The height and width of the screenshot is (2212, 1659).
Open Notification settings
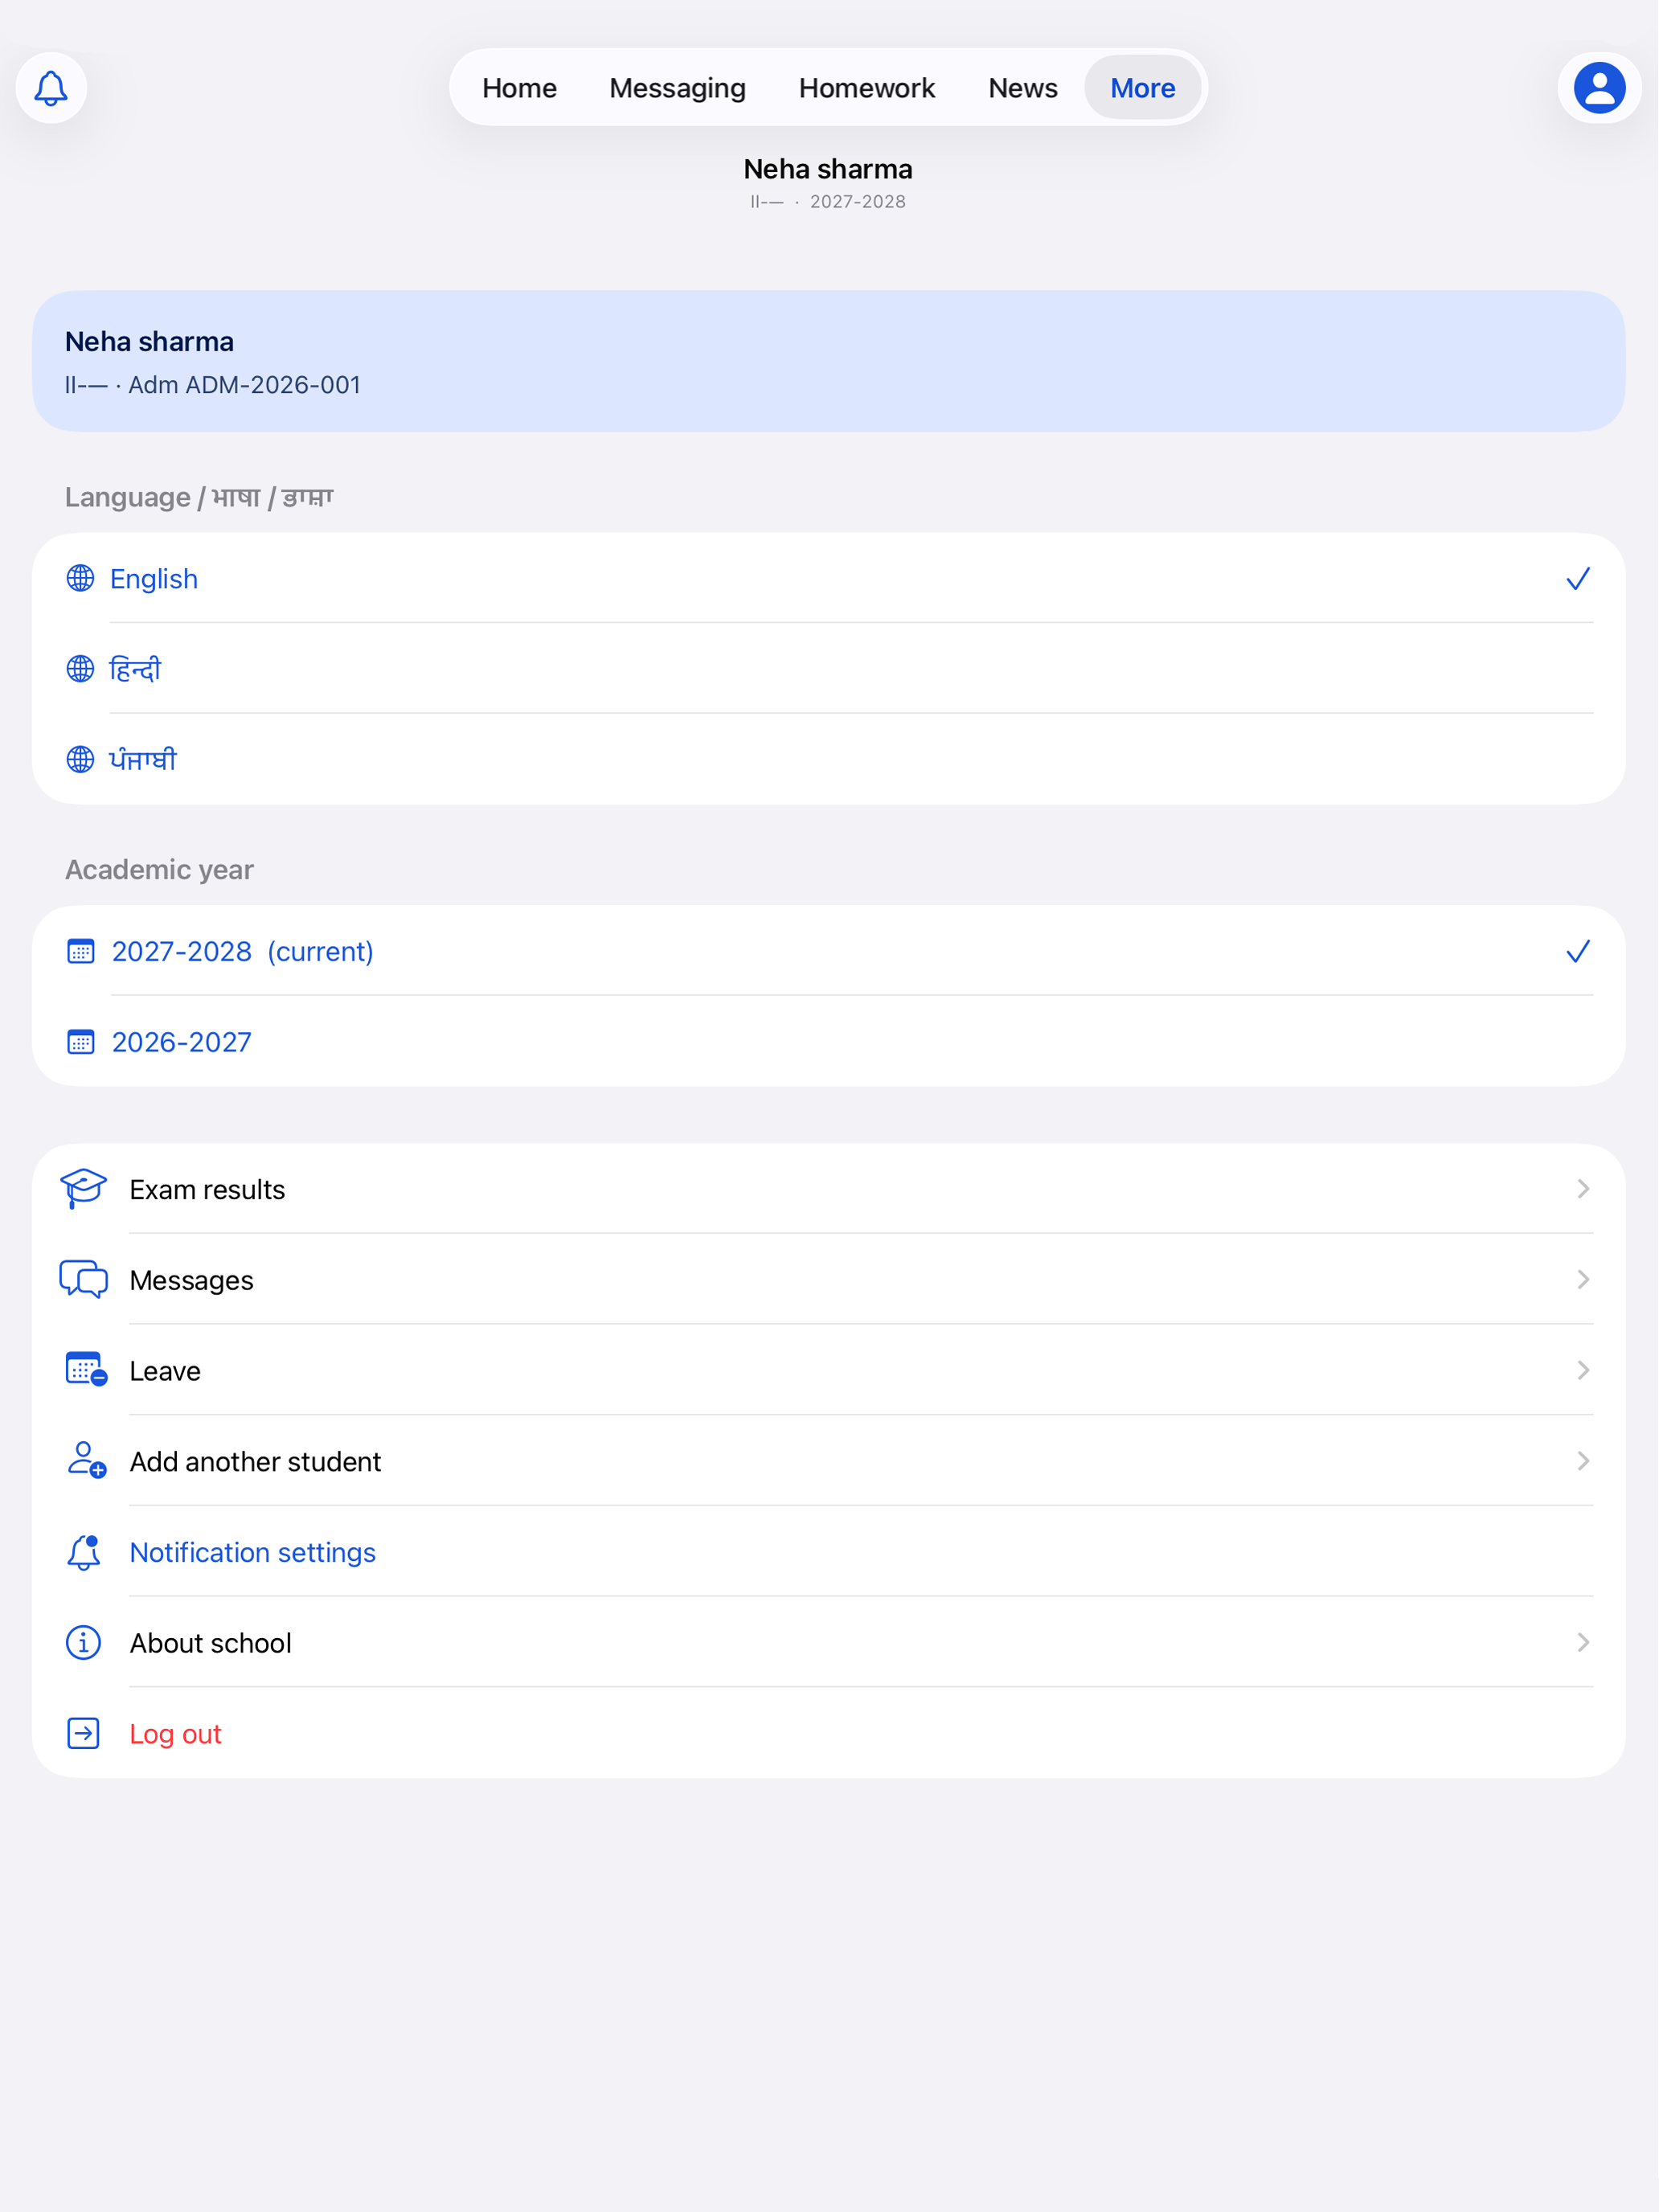[x=829, y=1552]
